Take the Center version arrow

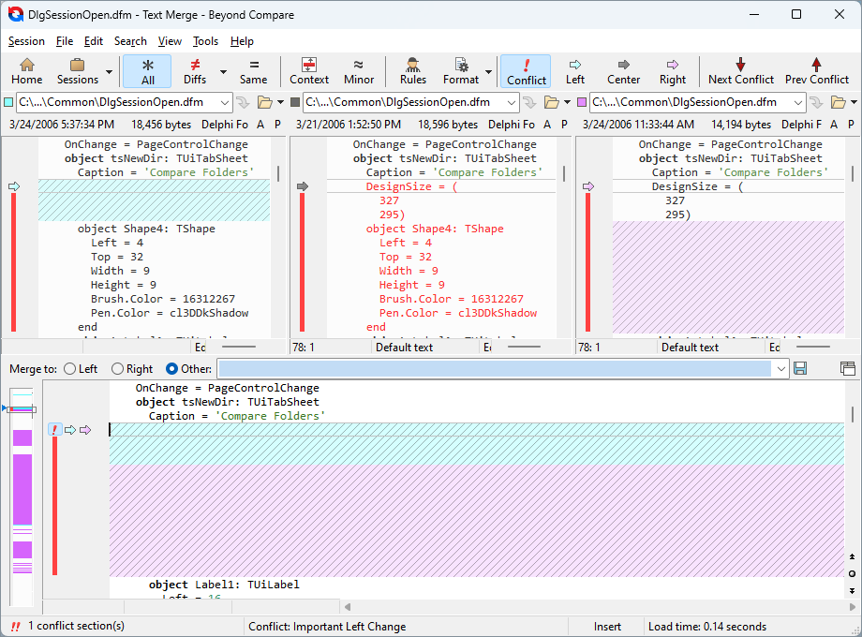pos(623,71)
